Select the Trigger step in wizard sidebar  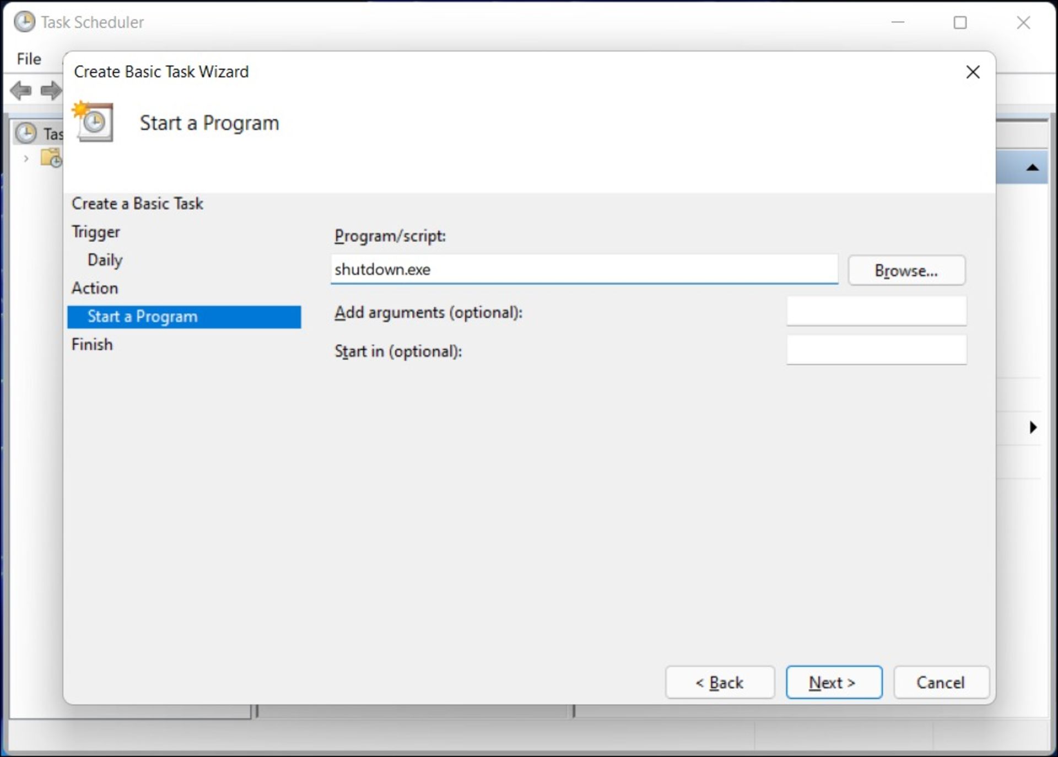point(95,232)
